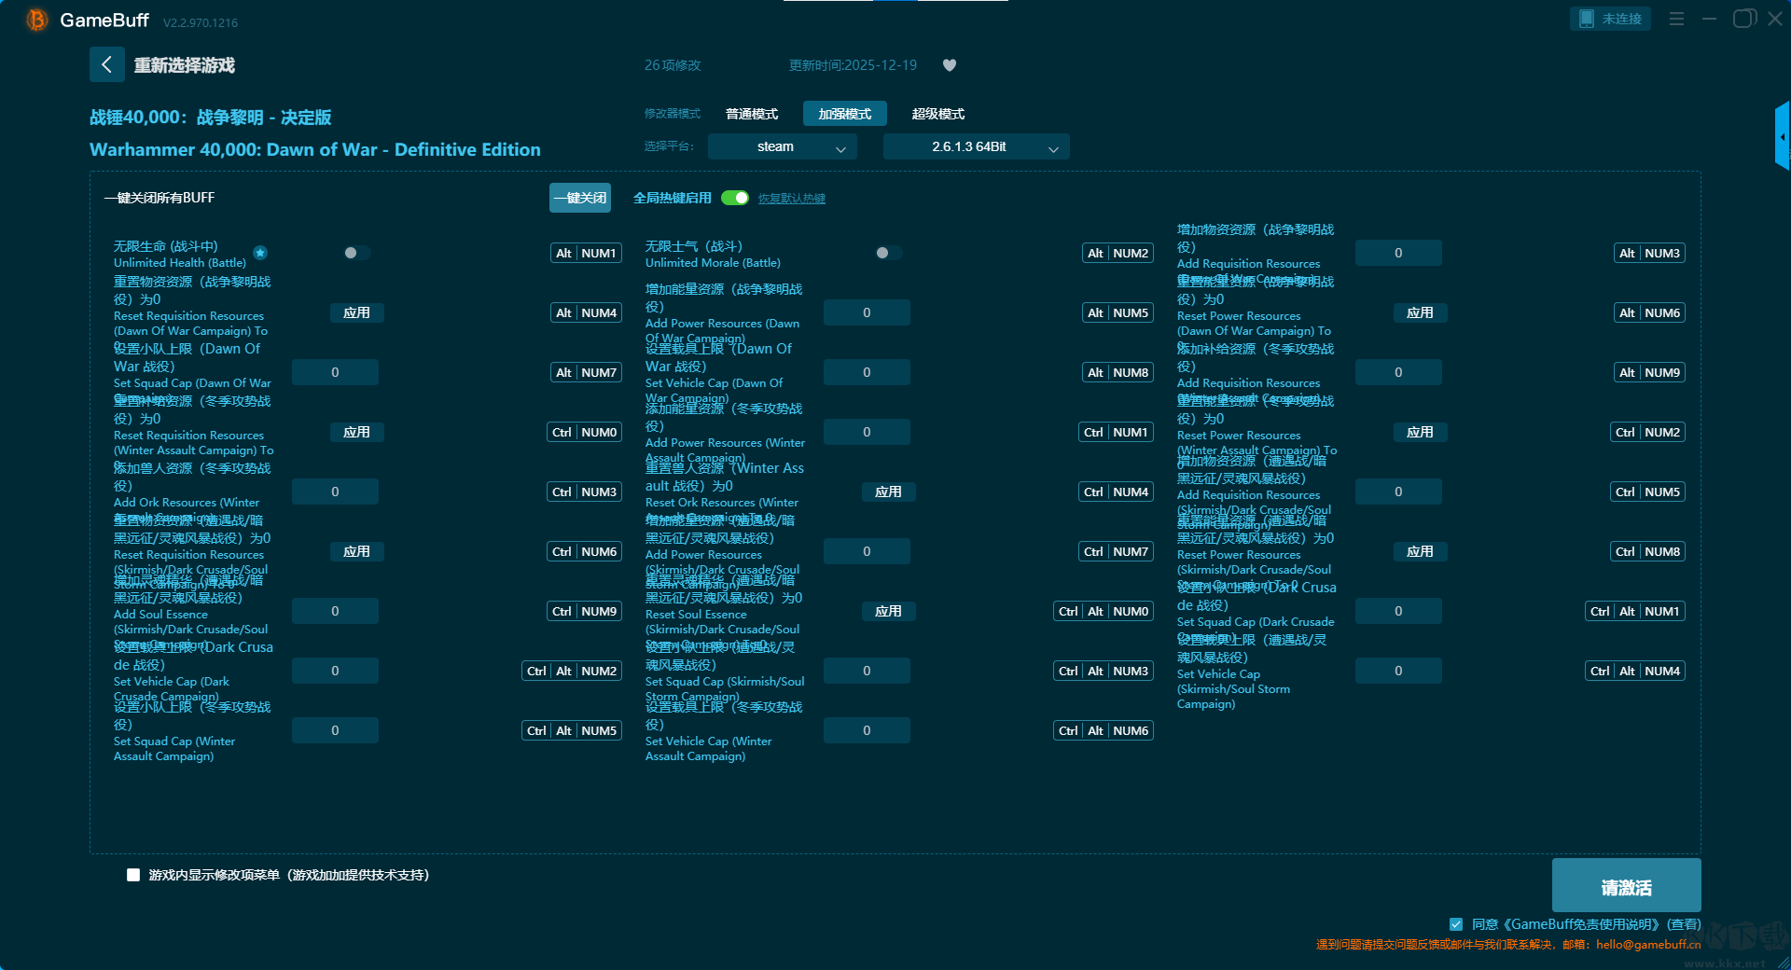Select the 超级模式 tab
Image resolution: width=1791 pixels, height=970 pixels.
pyautogui.click(x=937, y=114)
